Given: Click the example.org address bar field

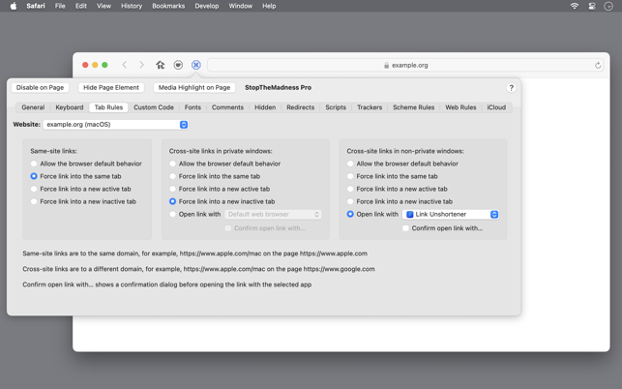Looking at the screenshot, I should tap(406, 65).
